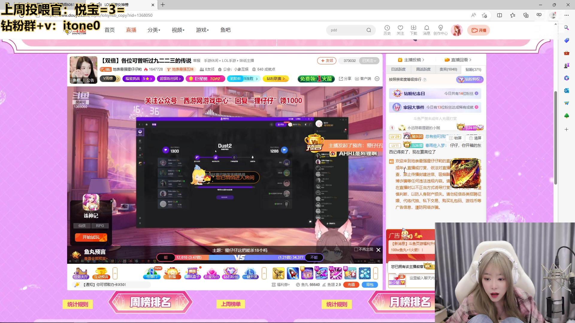This screenshot has height=323, width=575.
Task: Expand the 分类 category dropdown in top navigation
Action: point(154,30)
